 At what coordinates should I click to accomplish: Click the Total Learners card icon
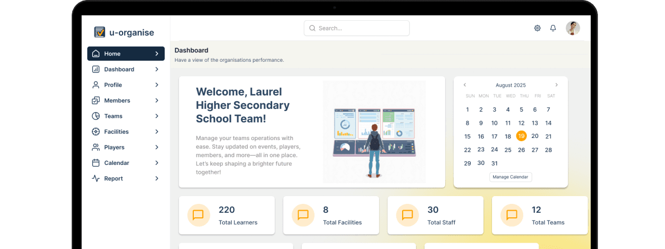tap(198, 215)
